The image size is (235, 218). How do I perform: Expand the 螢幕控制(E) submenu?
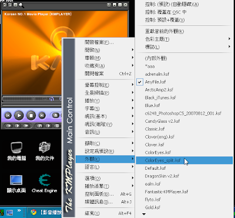click(x=105, y=85)
